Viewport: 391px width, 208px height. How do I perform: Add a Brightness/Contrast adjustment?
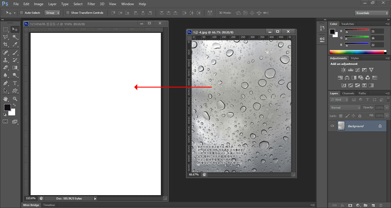point(343,70)
